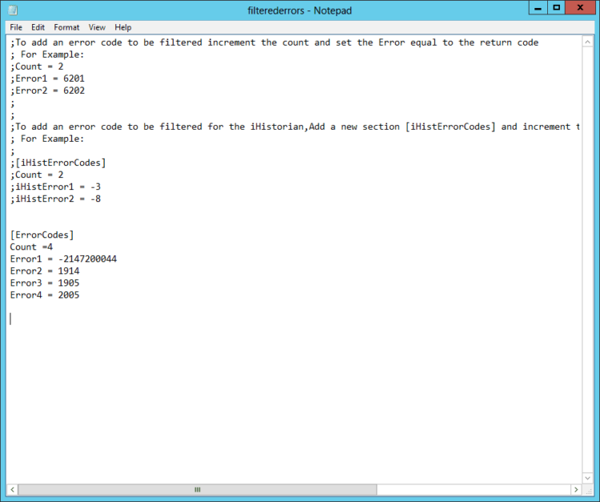Viewport: 600px width, 502px height.
Task: Open the File menu
Action: [16, 27]
